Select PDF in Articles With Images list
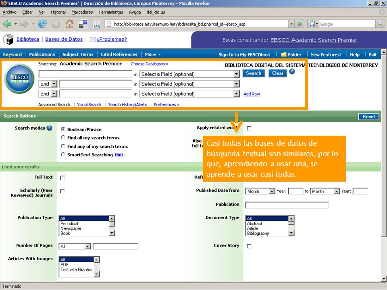This screenshot has height=290, width=387. point(77,265)
